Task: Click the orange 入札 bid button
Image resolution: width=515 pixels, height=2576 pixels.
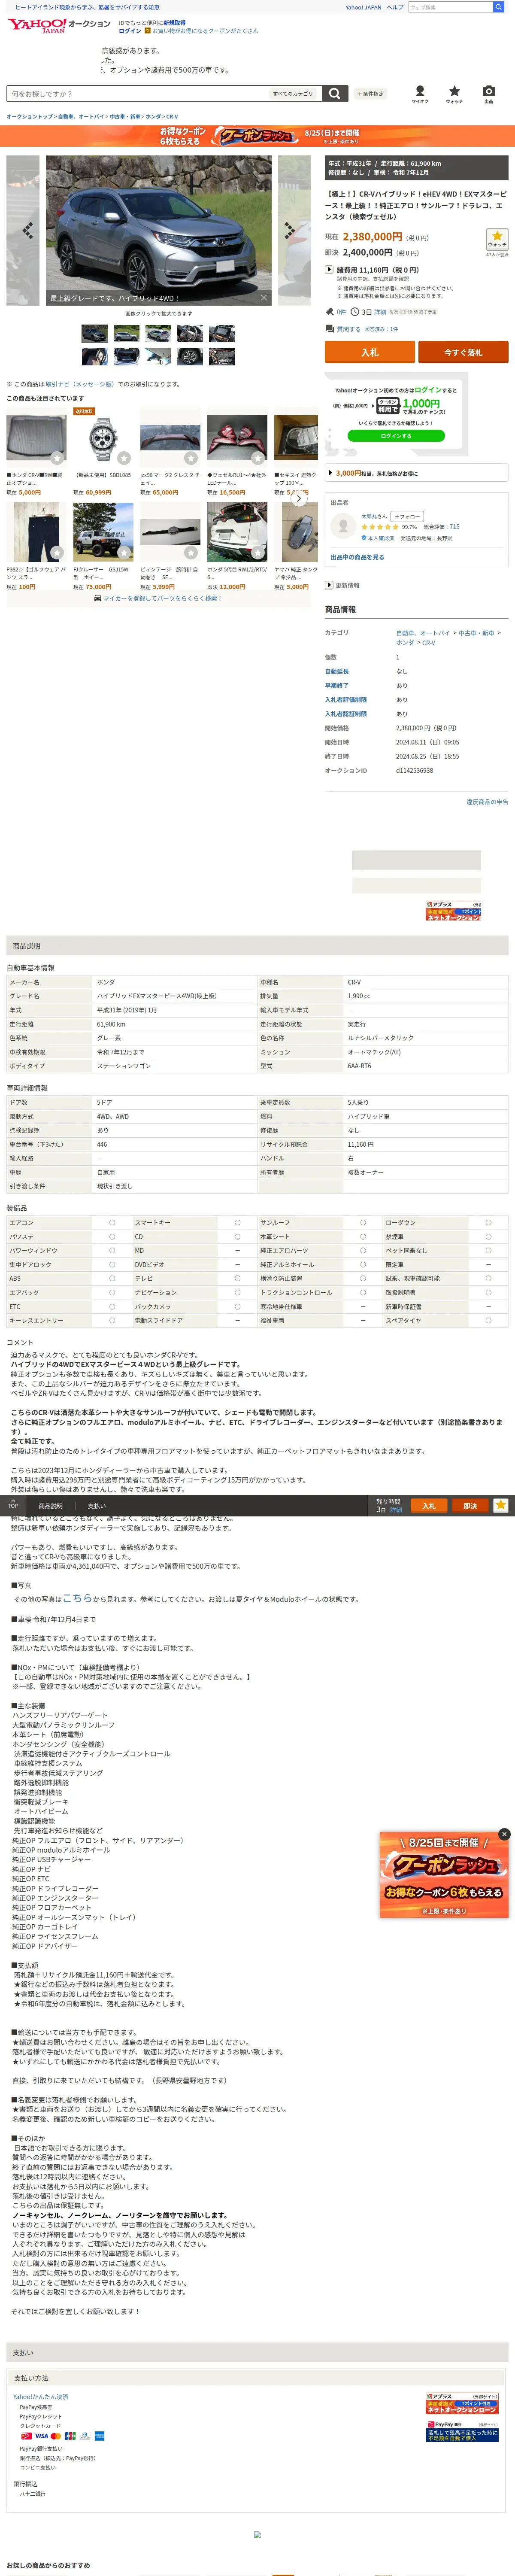Action: coord(369,352)
